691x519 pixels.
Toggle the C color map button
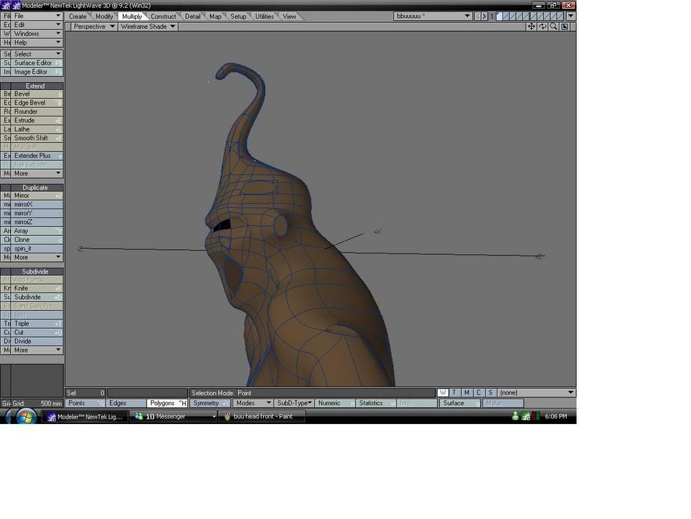coord(478,393)
